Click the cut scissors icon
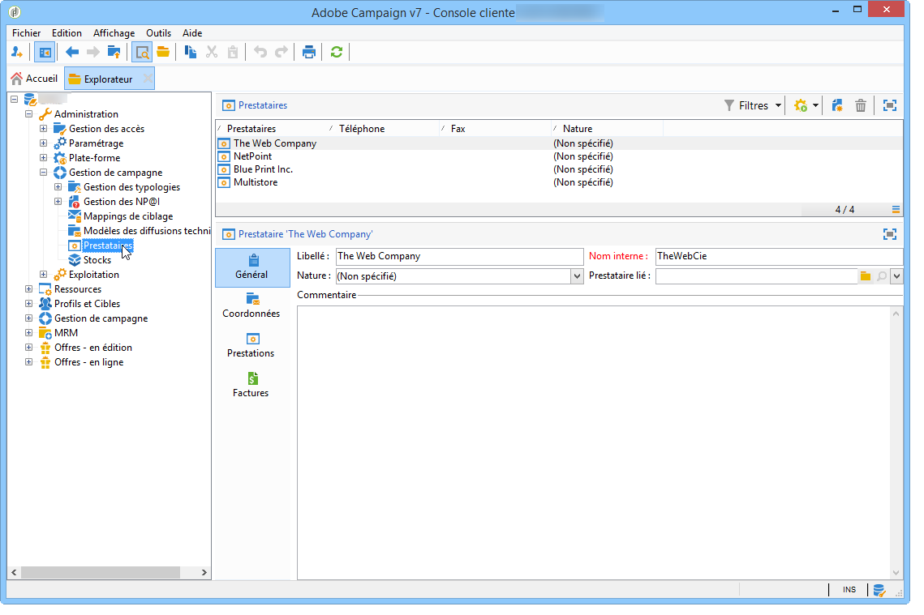This screenshot has width=924, height=615. pyautogui.click(x=212, y=53)
